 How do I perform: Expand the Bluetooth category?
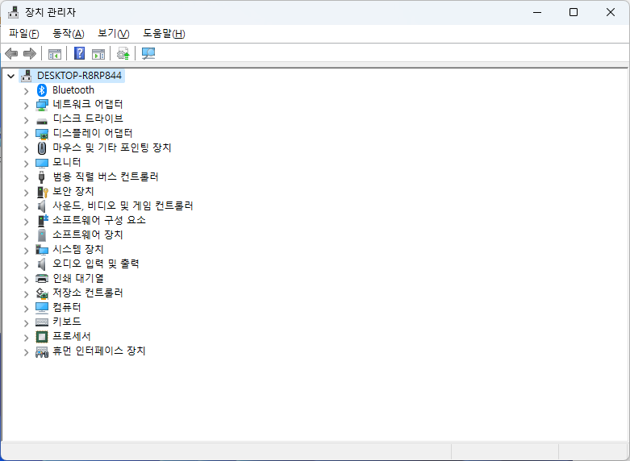26,91
